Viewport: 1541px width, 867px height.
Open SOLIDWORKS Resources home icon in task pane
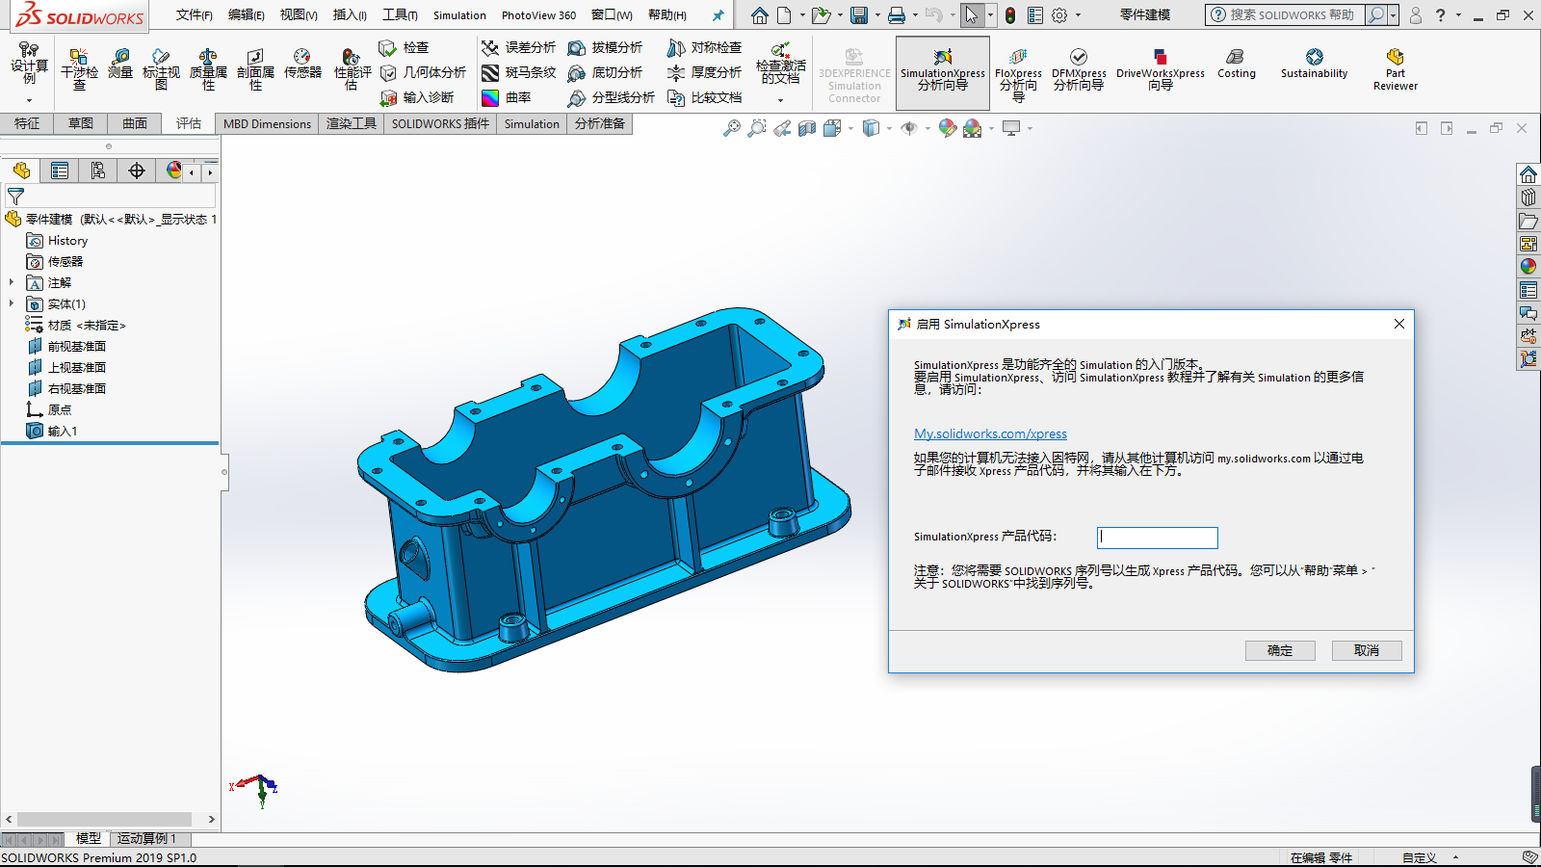click(x=1528, y=174)
